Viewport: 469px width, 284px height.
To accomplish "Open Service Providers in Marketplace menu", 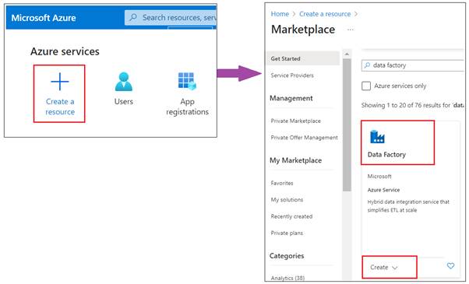I will (292, 75).
